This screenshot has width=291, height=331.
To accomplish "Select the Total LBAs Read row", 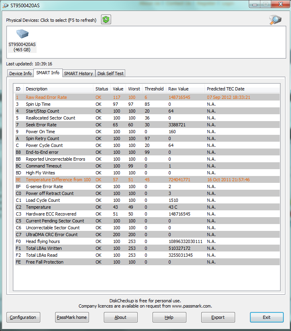I will click(147, 255).
